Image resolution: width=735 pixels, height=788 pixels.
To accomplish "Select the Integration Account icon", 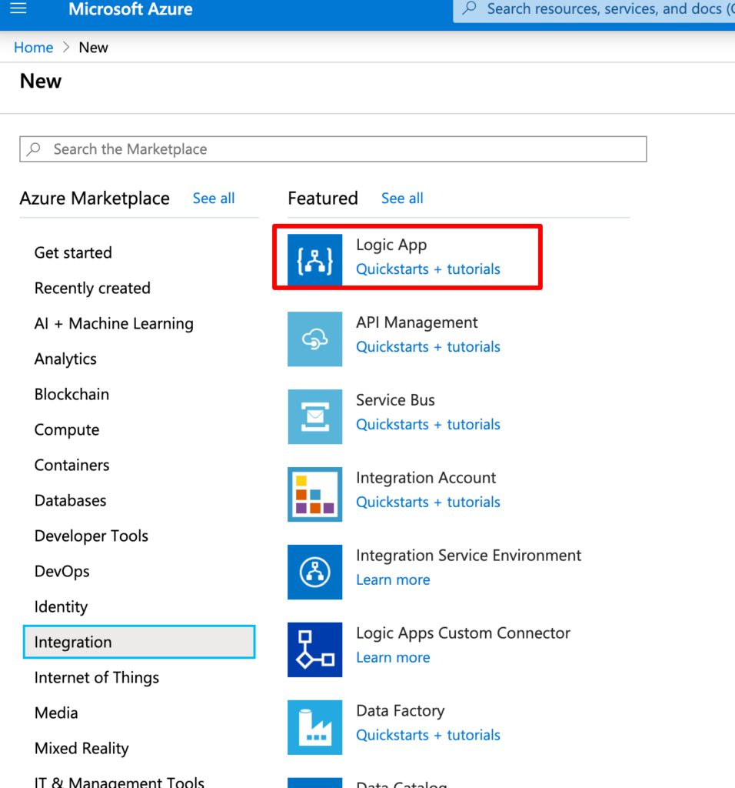I will click(x=314, y=494).
